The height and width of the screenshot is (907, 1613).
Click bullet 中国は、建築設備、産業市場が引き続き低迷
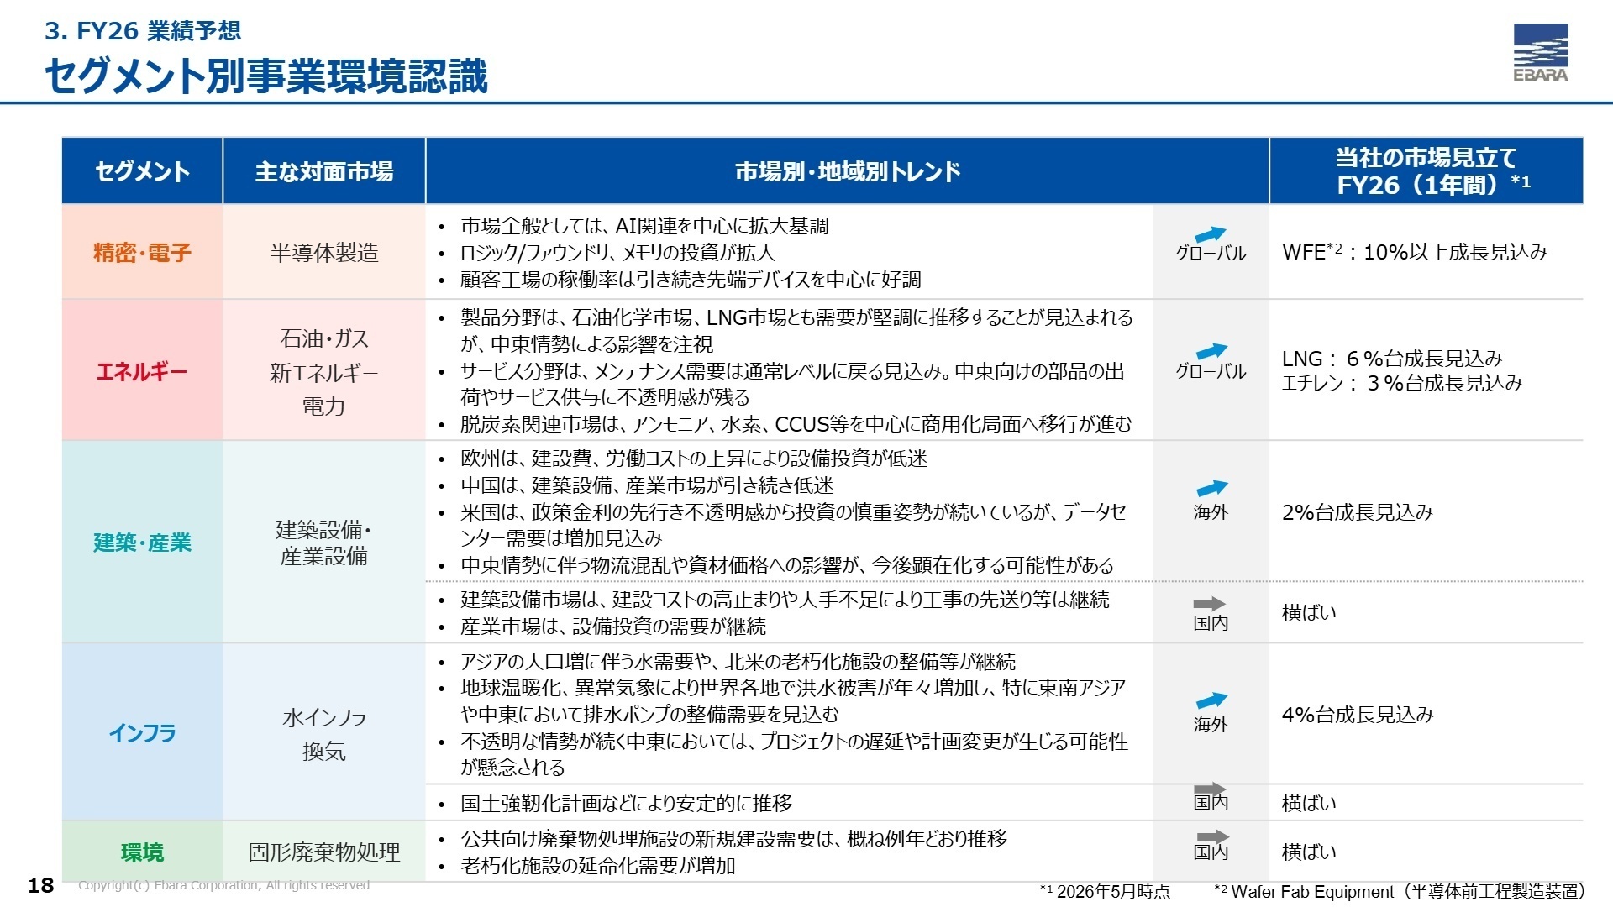coord(647,485)
